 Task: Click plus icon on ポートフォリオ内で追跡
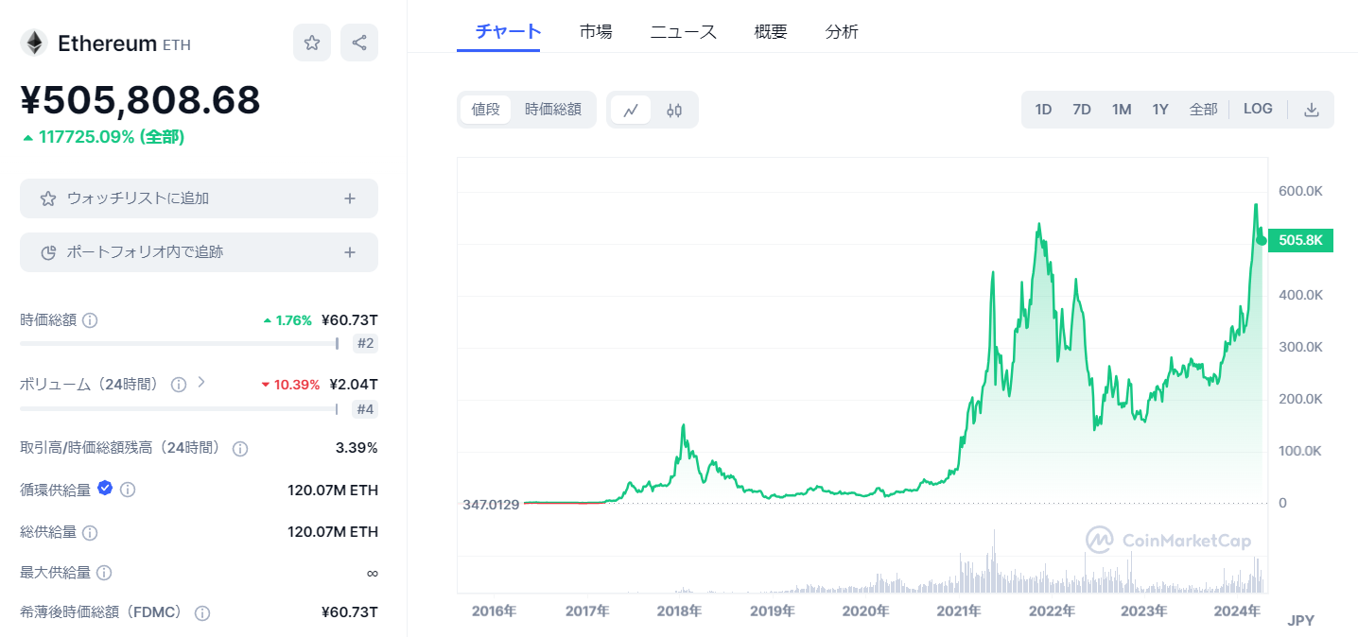click(x=350, y=252)
